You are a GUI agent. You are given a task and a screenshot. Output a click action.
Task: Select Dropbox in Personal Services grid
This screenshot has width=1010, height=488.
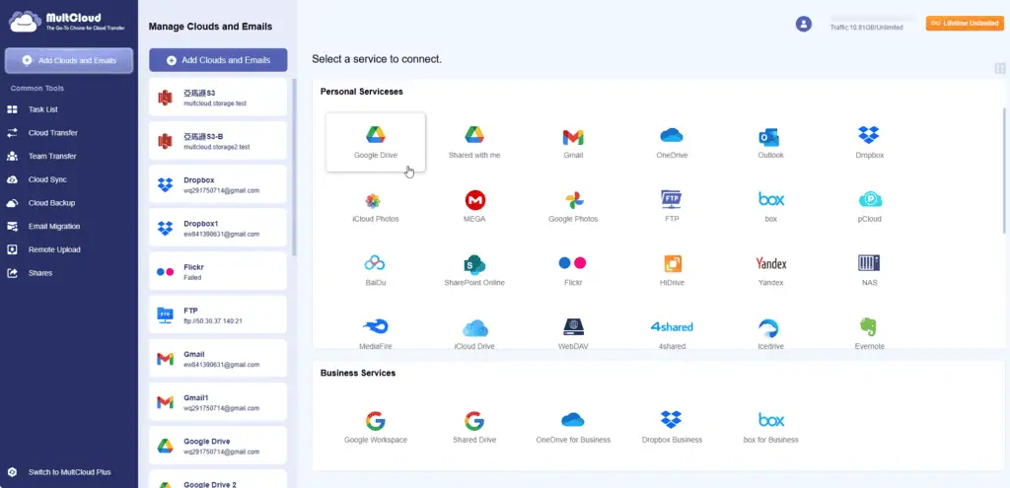tap(869, 135)
